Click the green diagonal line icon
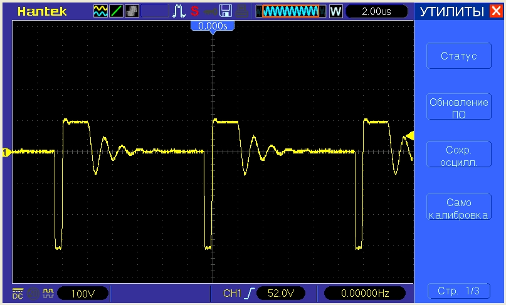Viewport: 506px width, 305px height. point(116,11)
